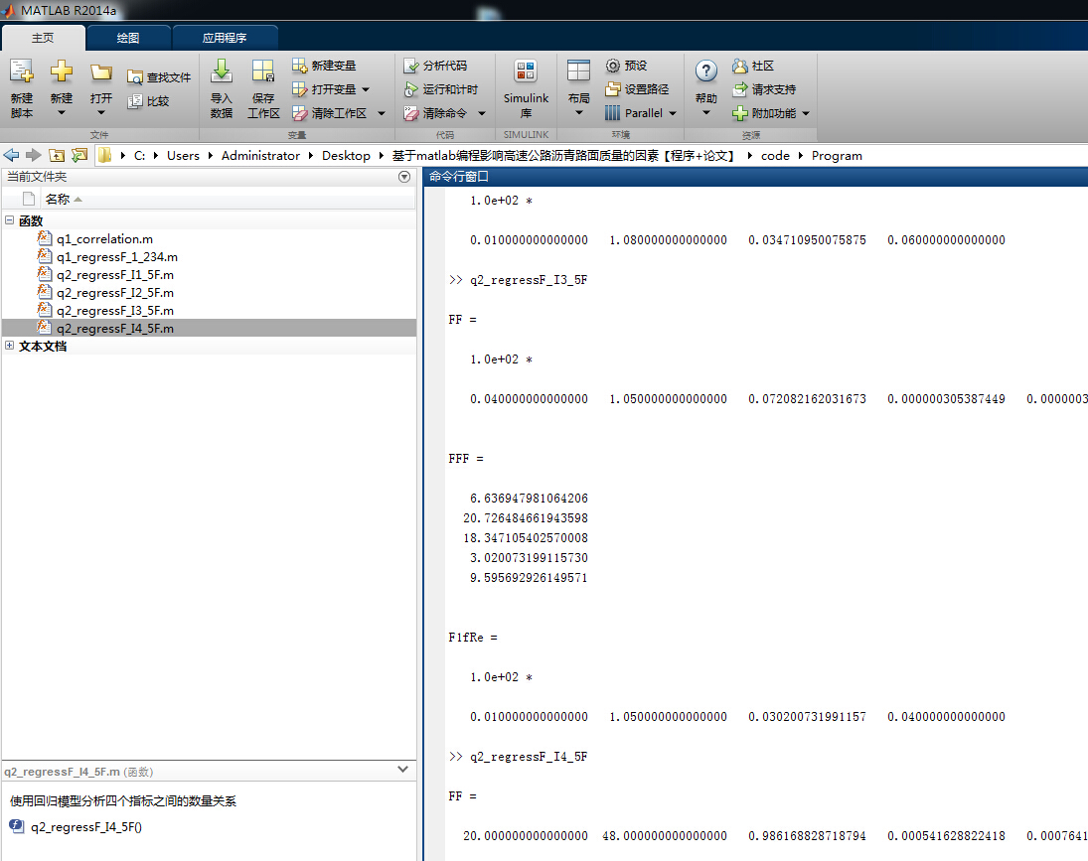The height and width of the screenshot is (861, 1088).
Task: Click the 保存工作区 (Save Workspace) icon
Action: (x=263, y=72)
